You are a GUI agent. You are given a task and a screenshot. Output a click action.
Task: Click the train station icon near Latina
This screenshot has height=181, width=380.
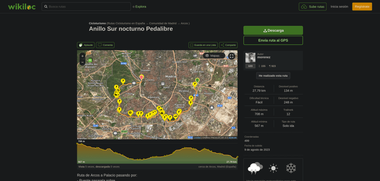[x=134, y=83]
